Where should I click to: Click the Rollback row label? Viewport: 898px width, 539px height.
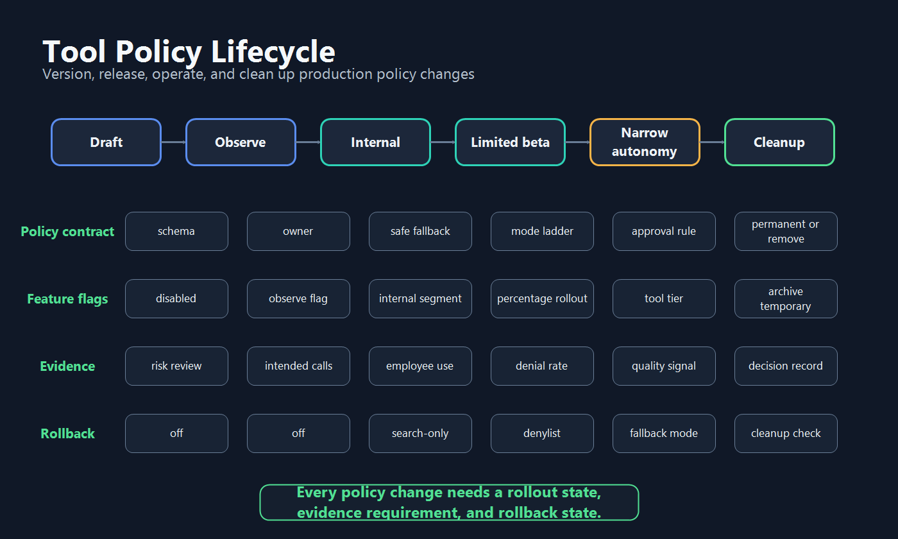click(x=67, y=434)
